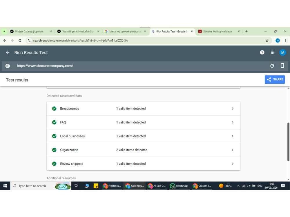The width and height of the screenshot is (290, 217).
Task: Click the 'Test results' heading
Action: click(17, 80)
